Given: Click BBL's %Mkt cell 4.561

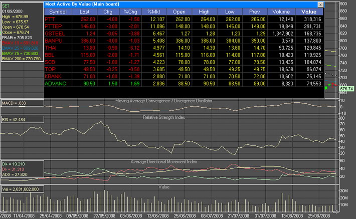Looking at the screenshot, I should [159, 55].
